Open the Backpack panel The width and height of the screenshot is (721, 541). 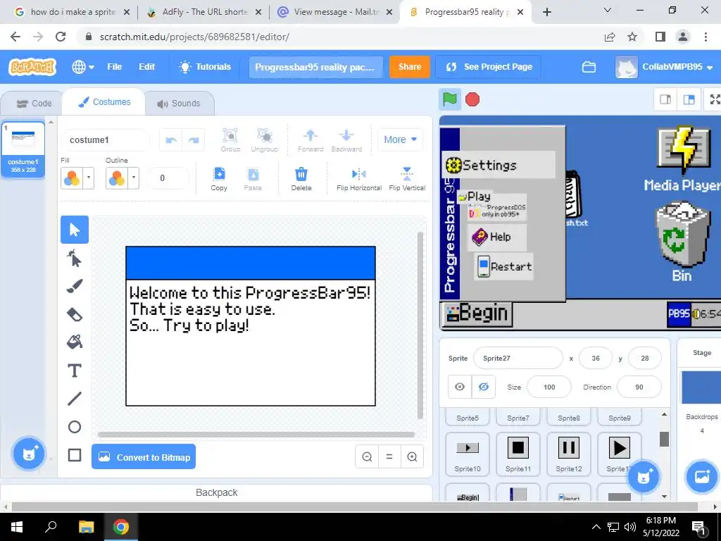click(217, 492)
